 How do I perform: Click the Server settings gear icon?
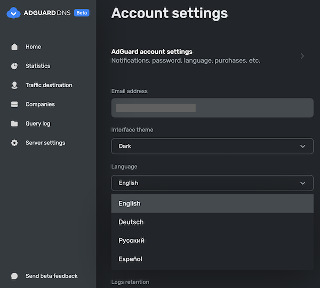point(14,143)
